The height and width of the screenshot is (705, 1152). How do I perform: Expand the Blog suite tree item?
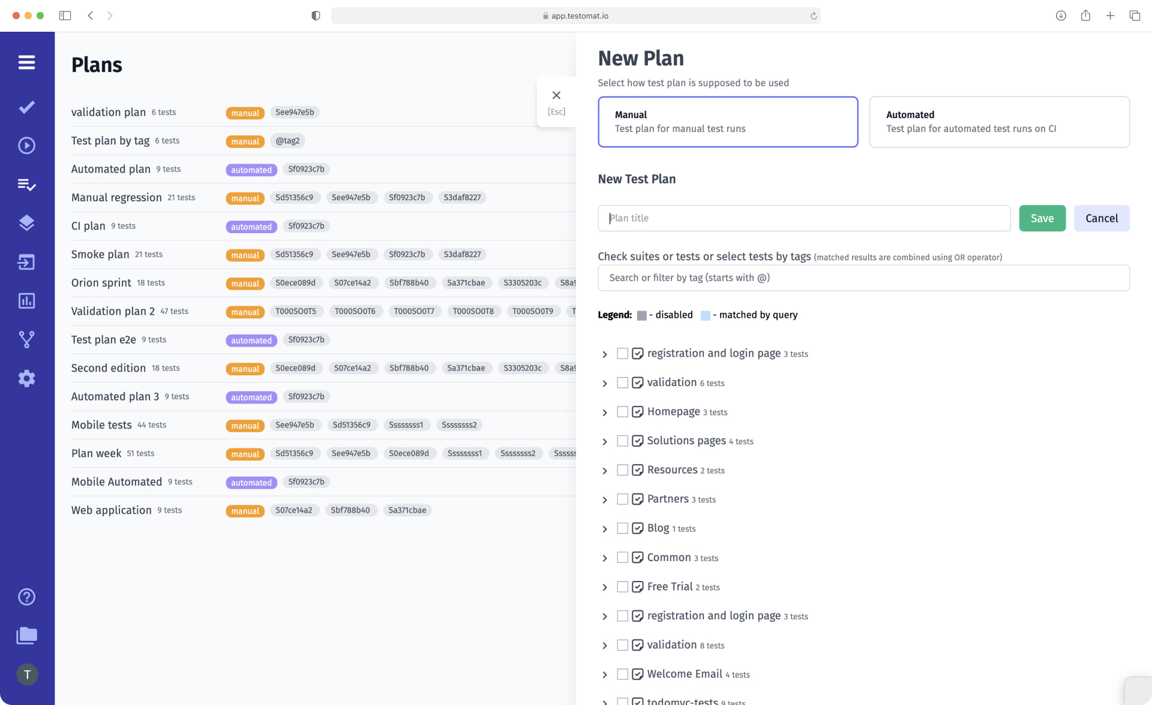(604, 528)
